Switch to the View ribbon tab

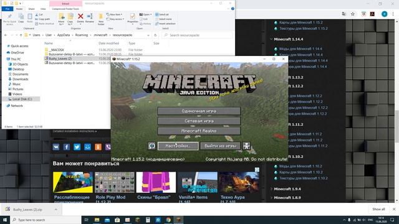point(43,9)
